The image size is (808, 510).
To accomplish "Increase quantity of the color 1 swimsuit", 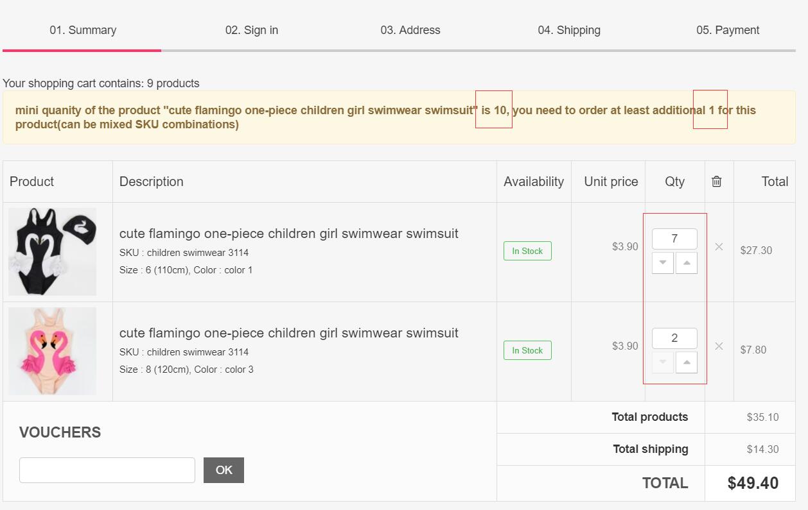I will click(687, 263).
